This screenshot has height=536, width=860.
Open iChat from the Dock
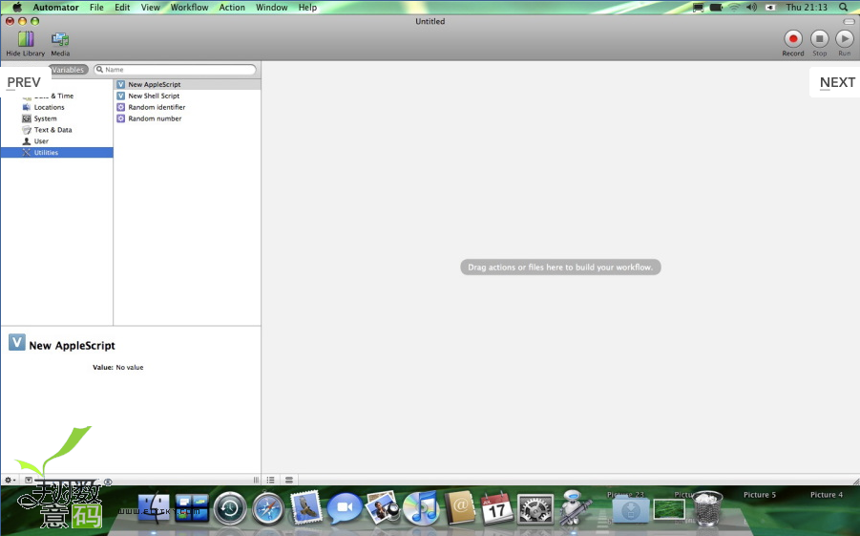(x=345, y=508)
